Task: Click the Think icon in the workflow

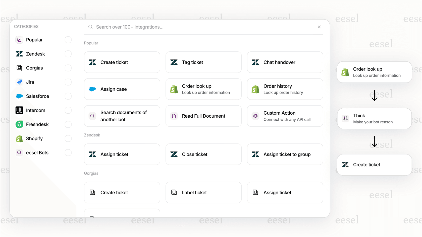Action: point(345,118)
